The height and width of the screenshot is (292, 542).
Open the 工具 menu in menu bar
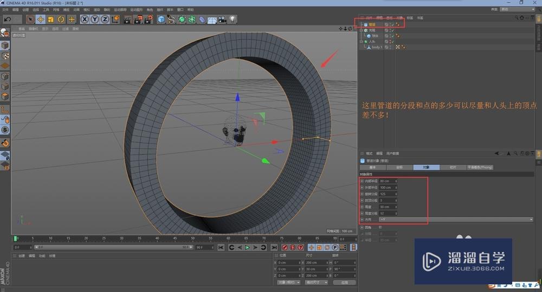(x=46, y=10)
